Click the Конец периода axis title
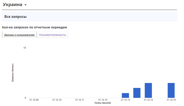The width and height of the screenshot is (184, 106). tap(103, 103)
